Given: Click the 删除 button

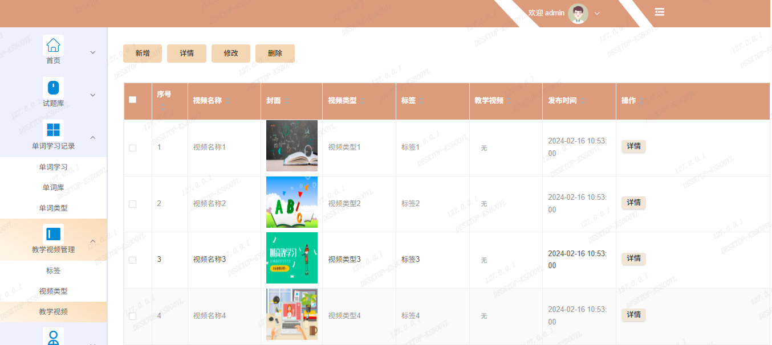Looking at the screenshot, I should click(275, 53).
